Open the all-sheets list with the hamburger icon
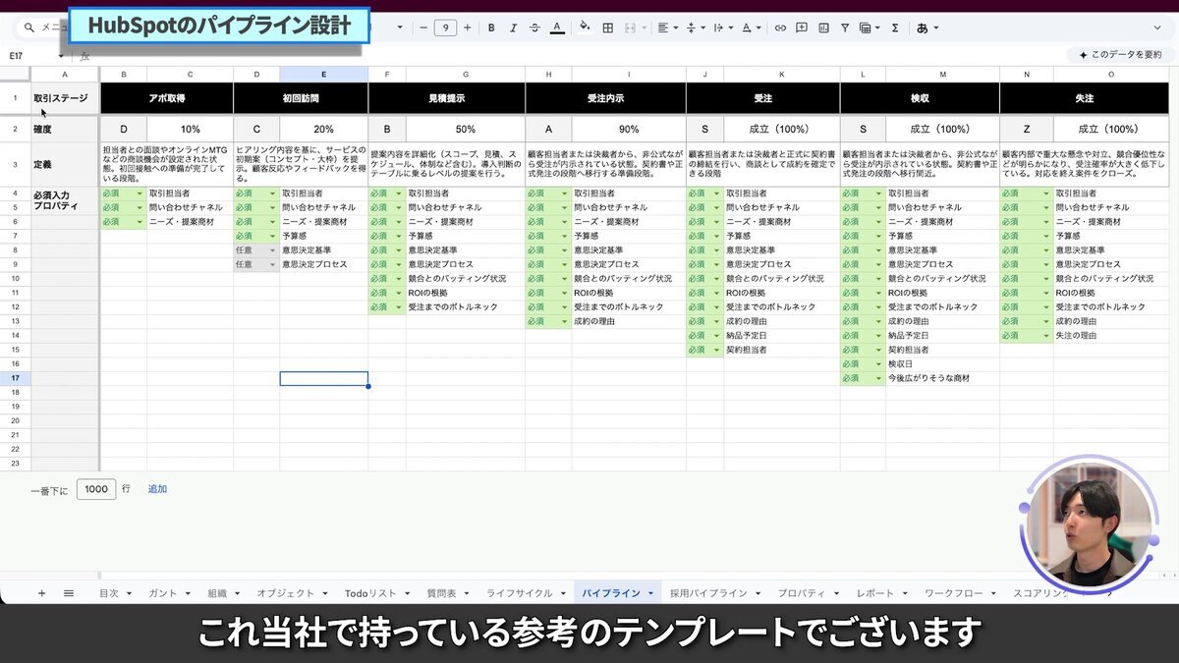Image resolution: width=1179 pixels, height=663 pixels. (66, 593)
